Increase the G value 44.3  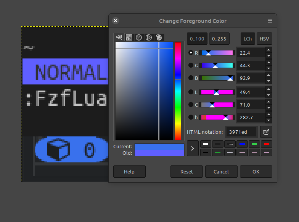point(268,63)
